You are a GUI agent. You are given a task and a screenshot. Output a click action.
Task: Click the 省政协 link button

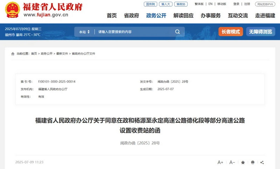pos(181,4)
